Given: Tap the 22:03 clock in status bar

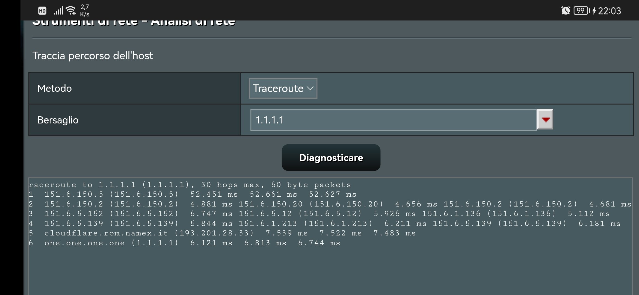Looking at the screenshot, I should tap(609, 11).
